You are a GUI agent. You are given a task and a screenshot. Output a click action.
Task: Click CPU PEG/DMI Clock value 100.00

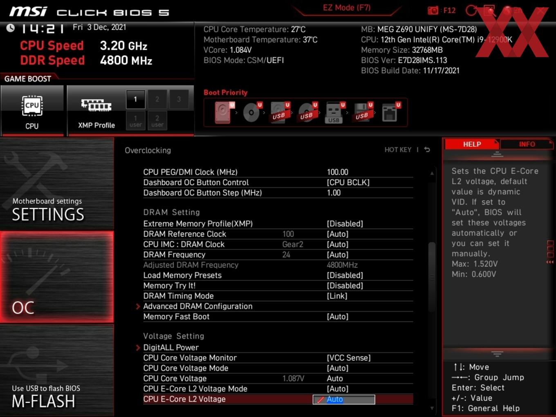pyautogui.click(x=338, y=172)
